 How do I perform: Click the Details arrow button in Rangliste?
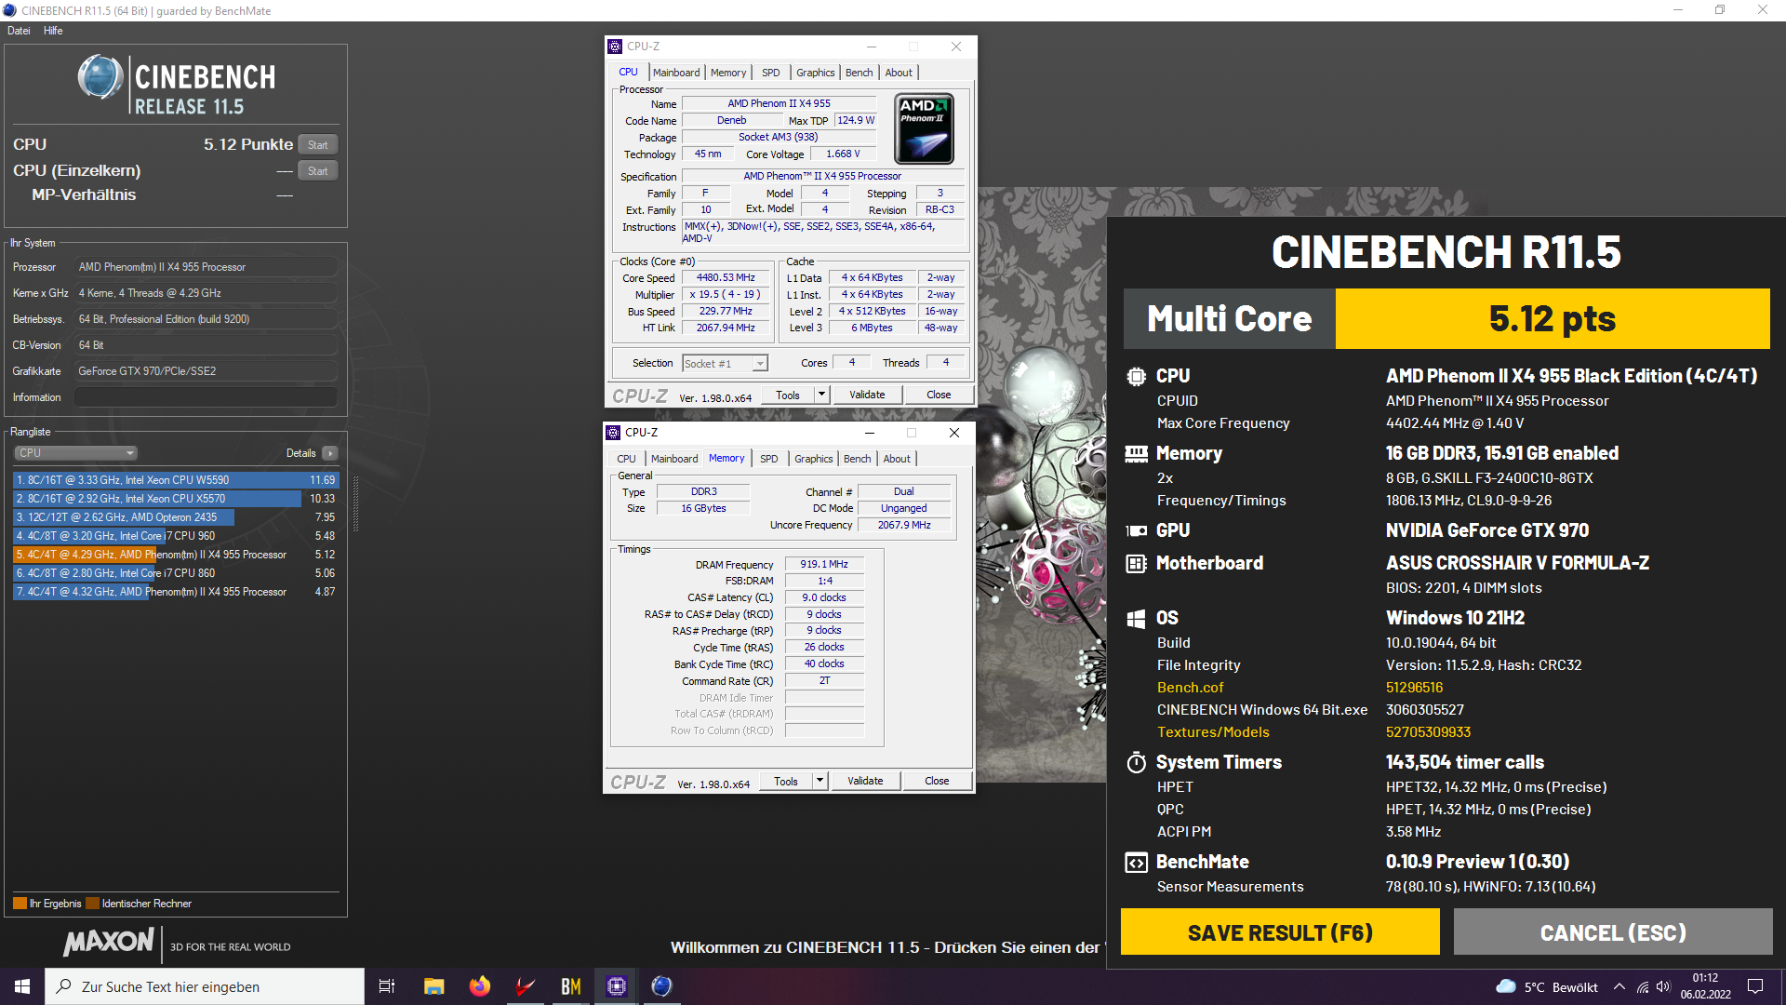(x=329, y=453)
